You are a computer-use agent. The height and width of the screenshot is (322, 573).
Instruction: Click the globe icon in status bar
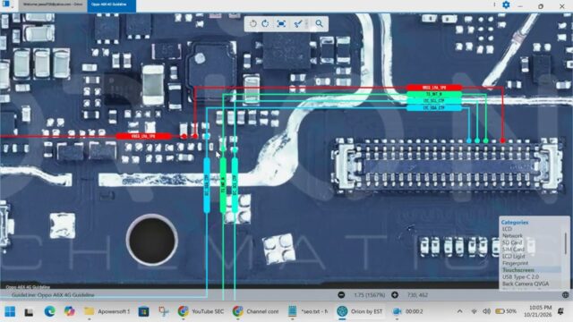565,294
